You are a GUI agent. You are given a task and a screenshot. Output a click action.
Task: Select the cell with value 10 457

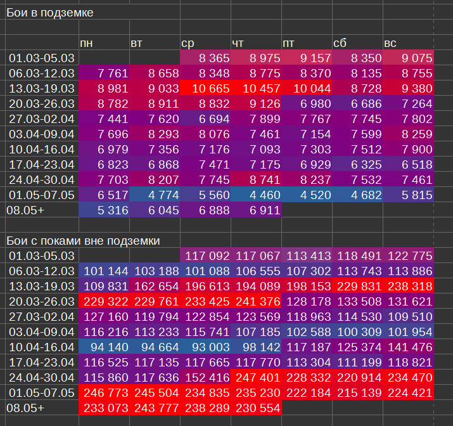pyautogui.click(x=256, y=89)
